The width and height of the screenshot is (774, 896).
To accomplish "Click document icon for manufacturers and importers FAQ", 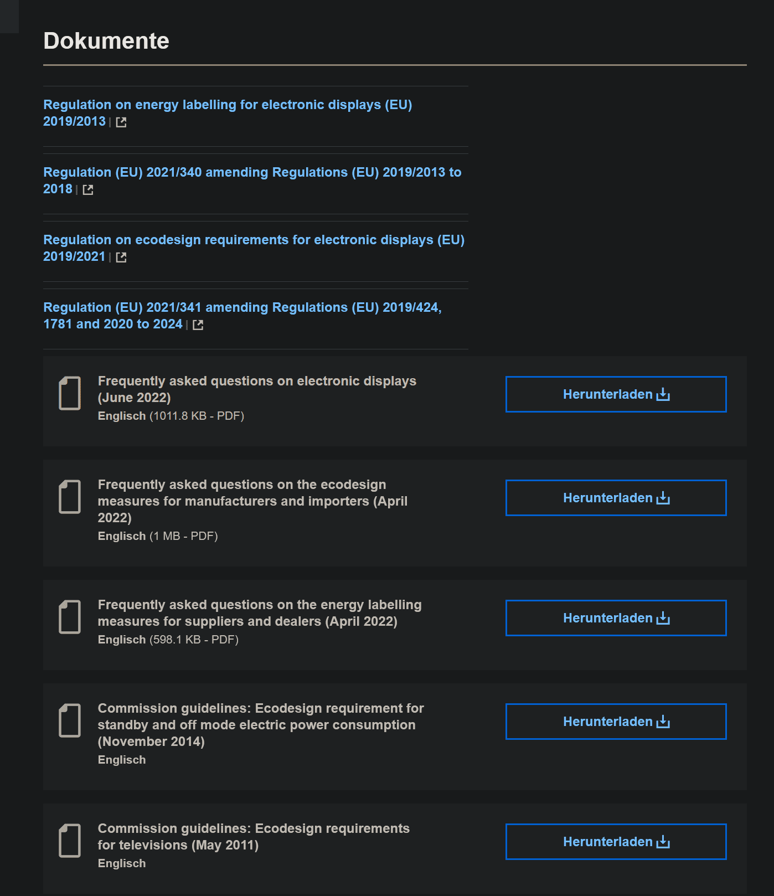I will pos(70,497).
